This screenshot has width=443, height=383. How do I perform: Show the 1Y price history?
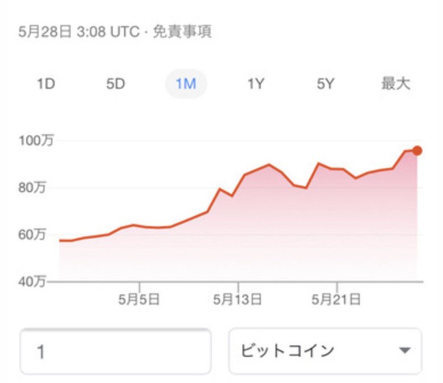pyautogui.click(x=256, y=84)
